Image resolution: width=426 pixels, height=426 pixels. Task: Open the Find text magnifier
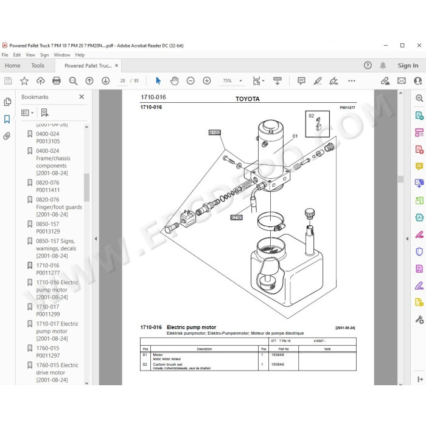pos(73,81)
